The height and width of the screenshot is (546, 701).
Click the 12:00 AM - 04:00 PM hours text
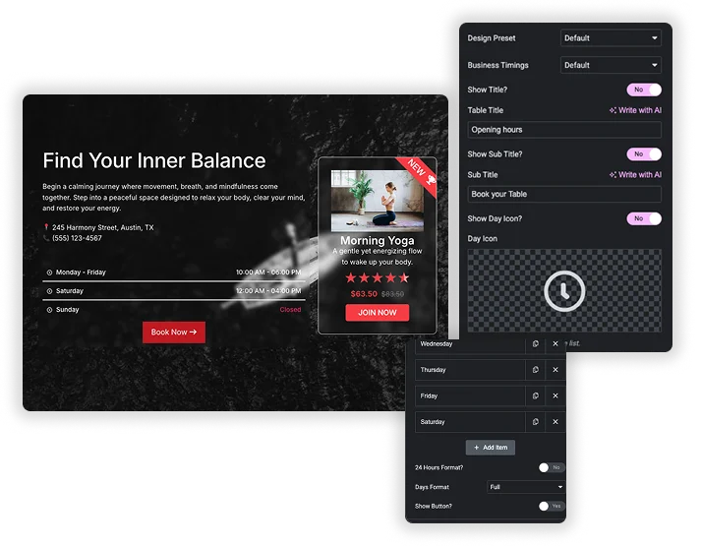pyautogui.click(x=268, y=291)
